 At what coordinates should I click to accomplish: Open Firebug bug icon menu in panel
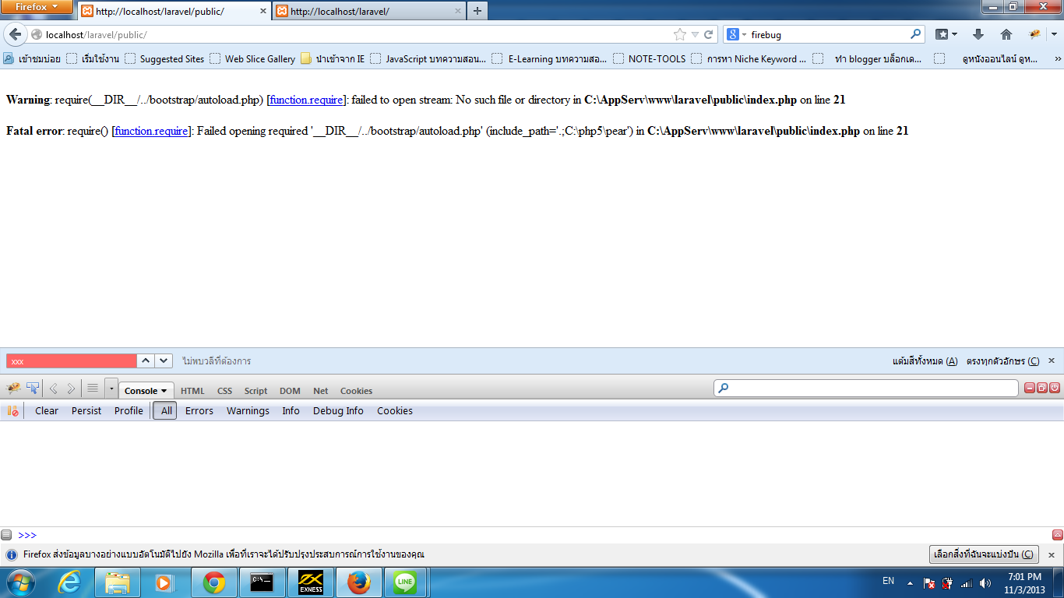point(13,388)
